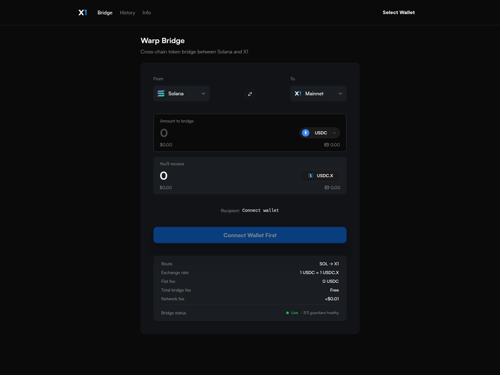Viewport: 500px width, 375px height.
Task: Go to the Info tab
Action: [x=147, y=12]
